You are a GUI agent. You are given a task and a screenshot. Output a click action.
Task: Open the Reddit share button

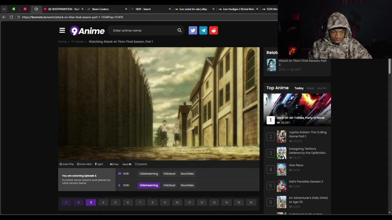click(214, 30)
